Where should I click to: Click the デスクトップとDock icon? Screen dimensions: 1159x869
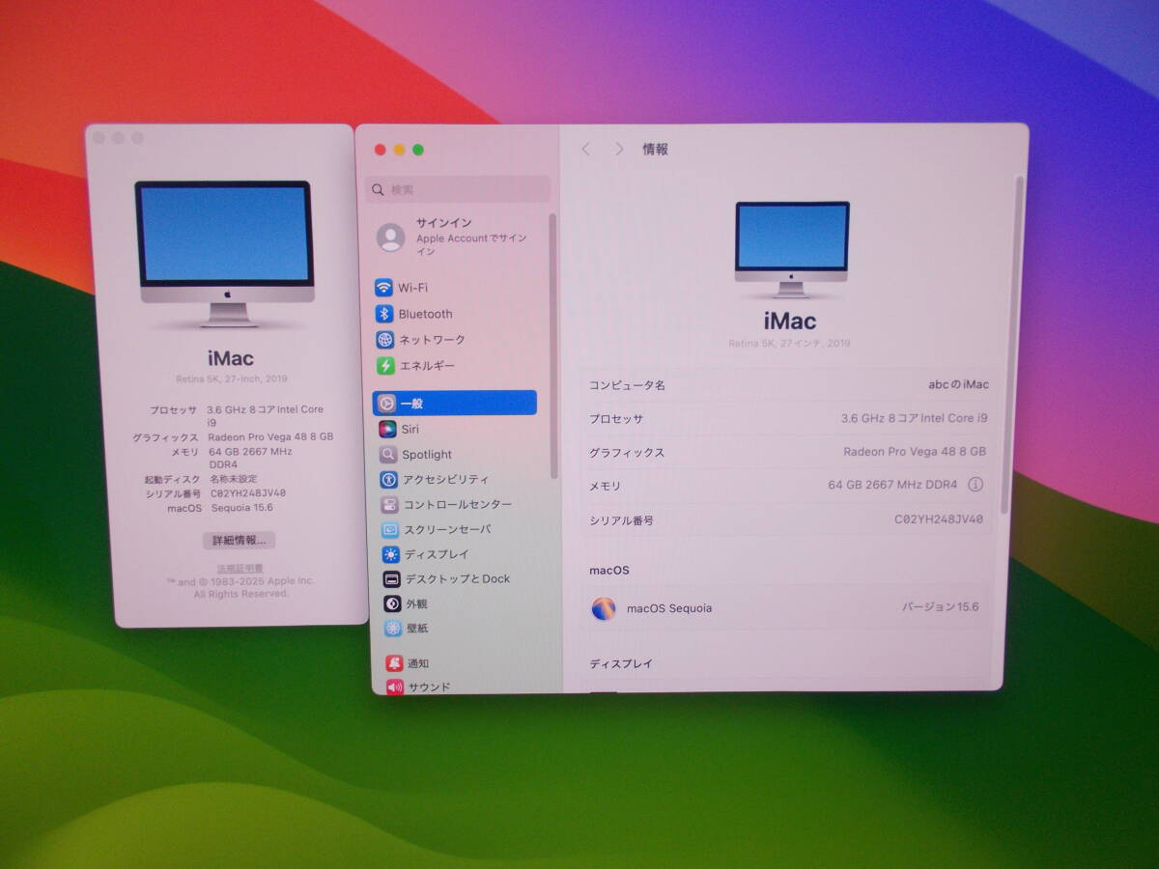click(391, 579)
